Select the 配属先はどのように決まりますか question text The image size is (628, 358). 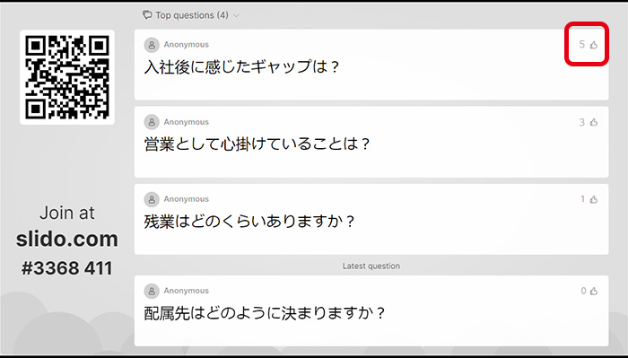265,313
